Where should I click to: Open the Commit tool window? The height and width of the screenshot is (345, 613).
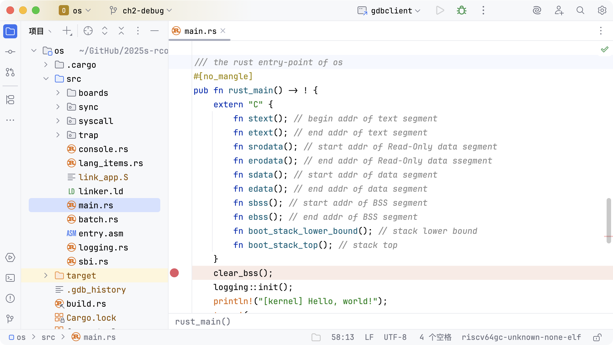tap(10, 52)
